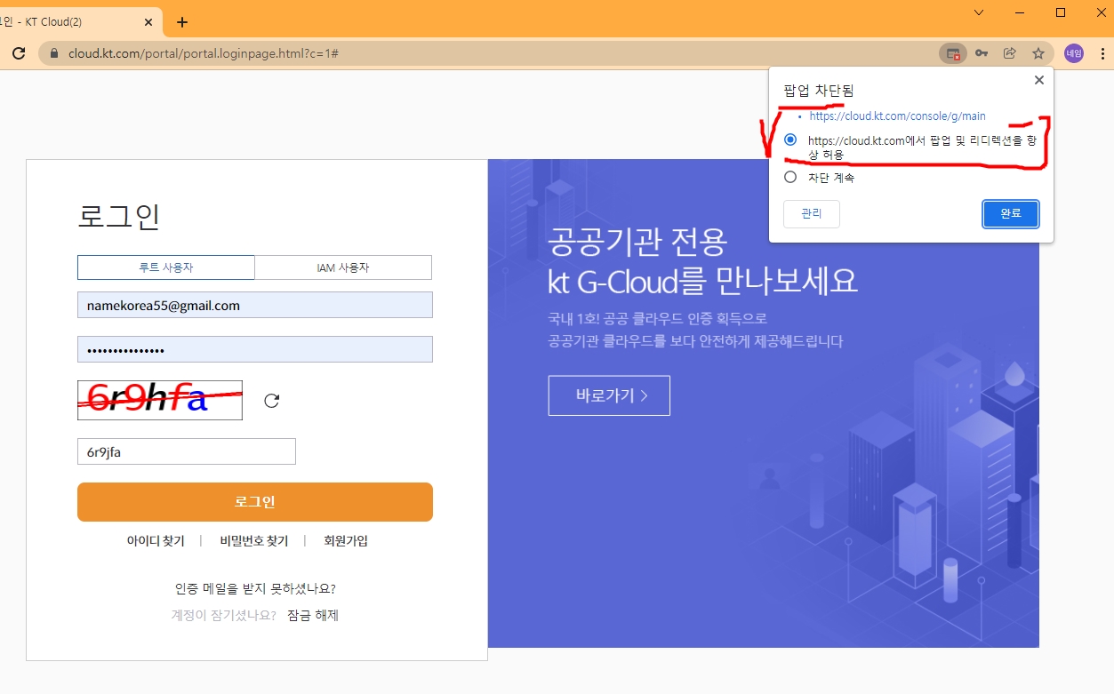Image resolution: width=1114 pixels, height=694 pixels.
Task: Switch to the IAM 사용자 tab
Action: click(343, 267)
